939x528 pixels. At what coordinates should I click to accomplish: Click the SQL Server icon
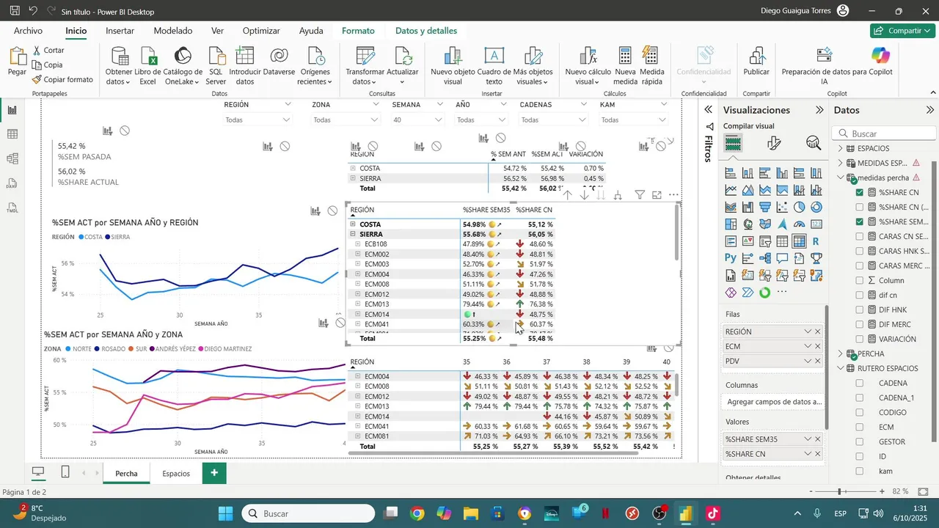(x=216, y=56)
